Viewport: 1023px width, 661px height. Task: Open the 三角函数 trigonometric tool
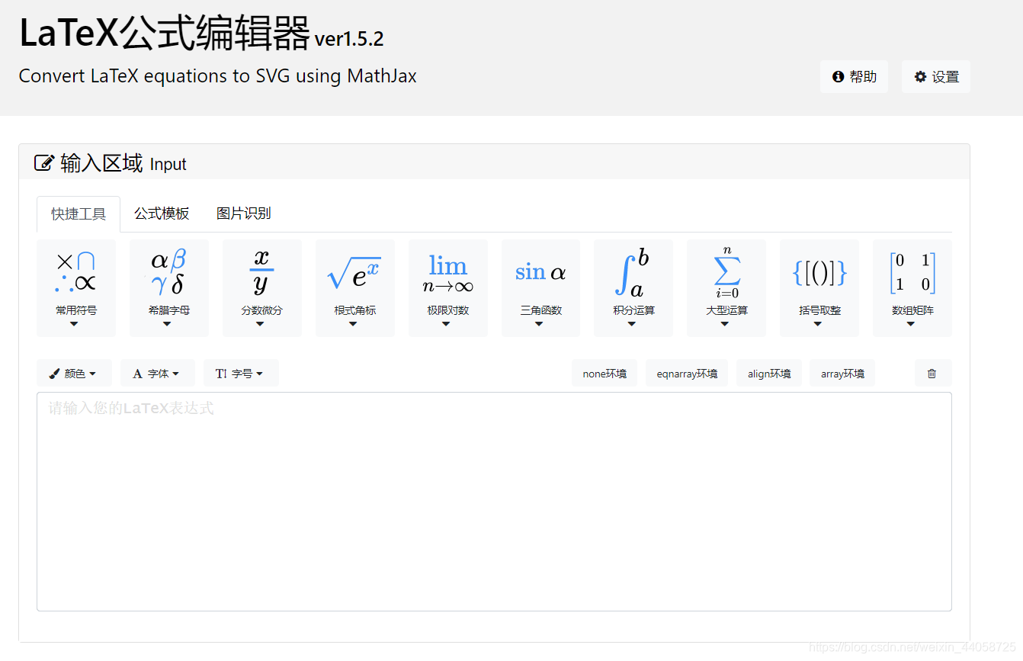pyautogui.click(x=541, y=288)
